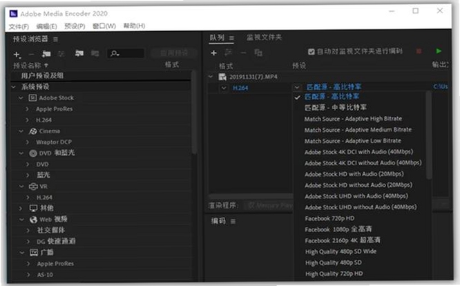Start the queue with the green play button
The image size is (460, 286).
[439, 51]
